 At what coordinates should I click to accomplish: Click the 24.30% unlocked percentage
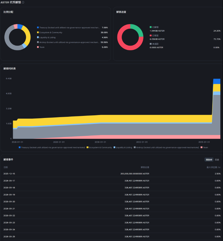coord(217,31)
